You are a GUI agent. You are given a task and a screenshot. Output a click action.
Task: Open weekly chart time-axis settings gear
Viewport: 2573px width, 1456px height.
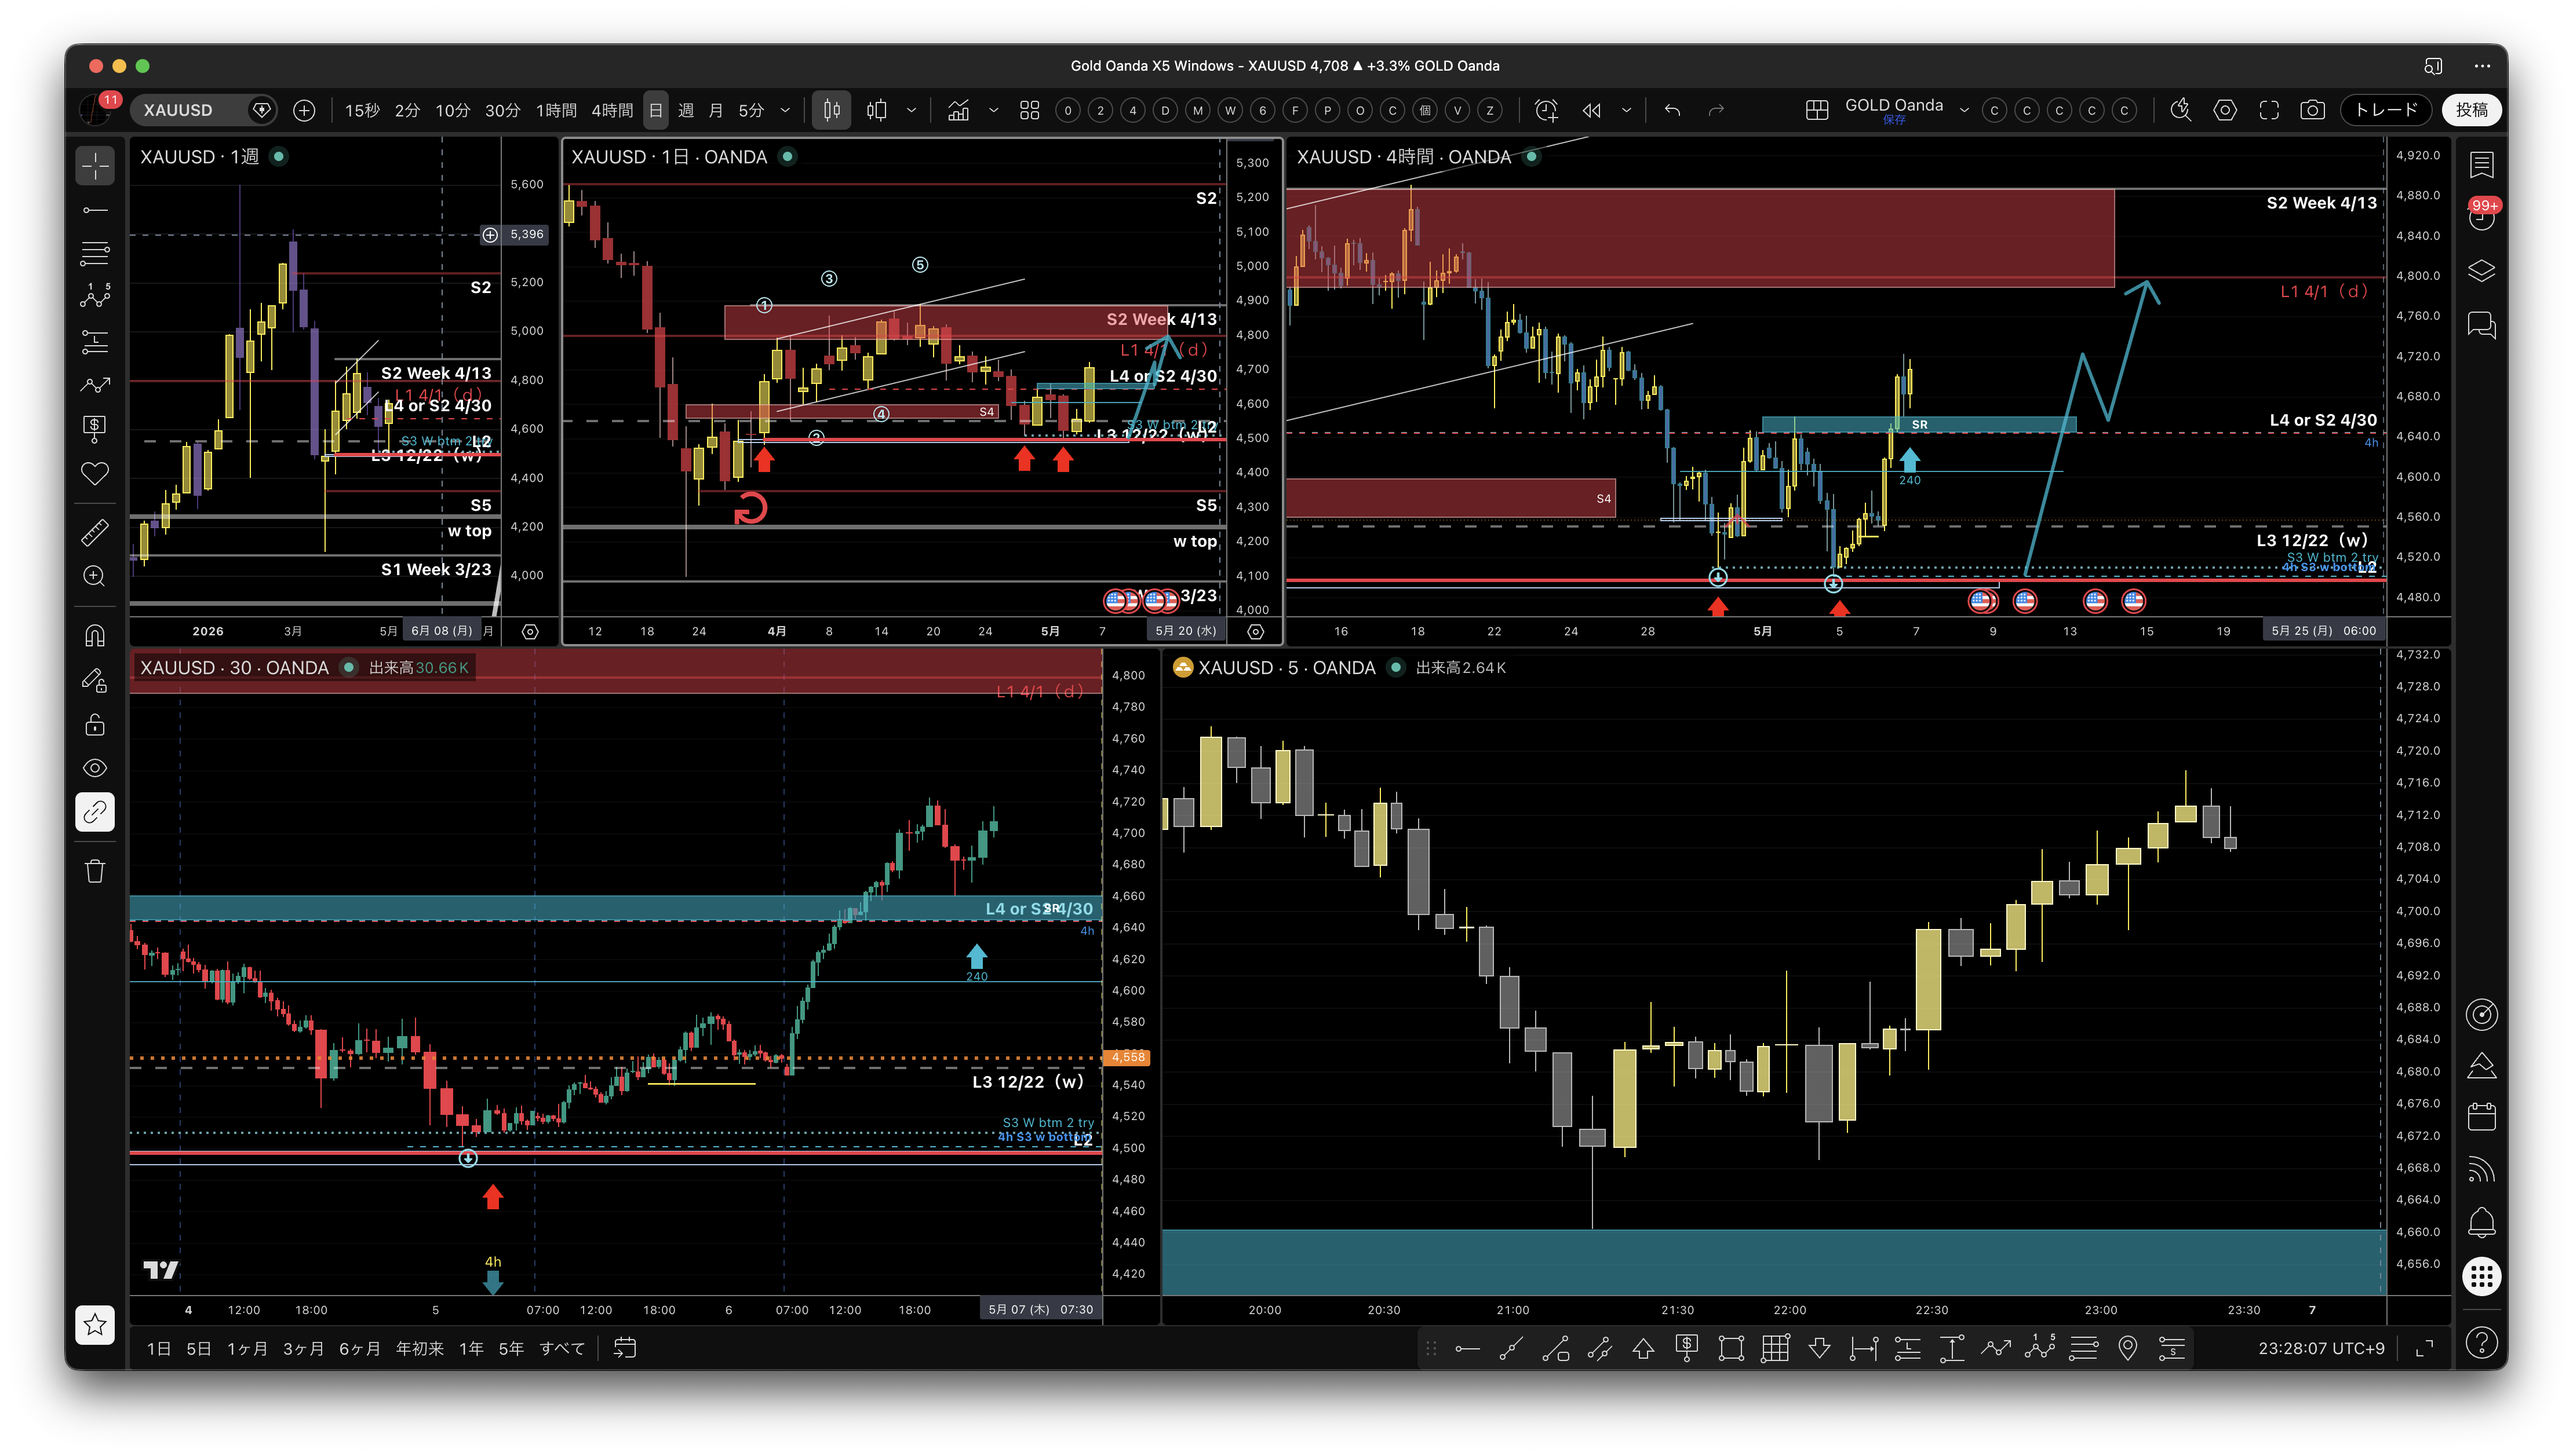(x=530, y=631)
